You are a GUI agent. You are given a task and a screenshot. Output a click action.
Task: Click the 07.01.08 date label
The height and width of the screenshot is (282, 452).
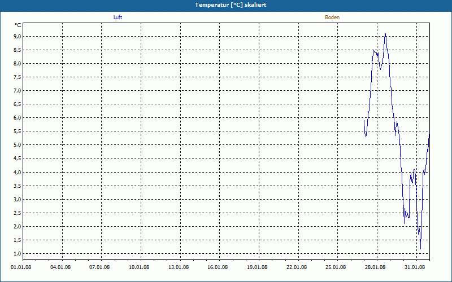[x=99, y=267]
